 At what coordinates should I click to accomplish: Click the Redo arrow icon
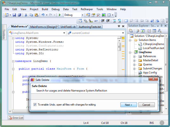tap(51, 15)
